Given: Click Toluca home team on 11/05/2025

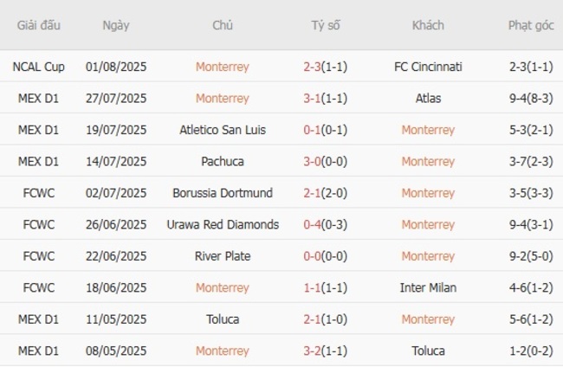Looking at the screenshot, I should [x=223, y=319].
